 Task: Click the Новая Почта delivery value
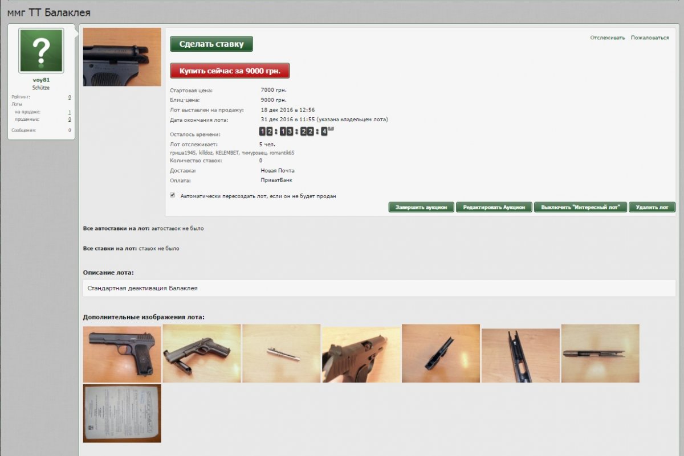coord(278,170)
